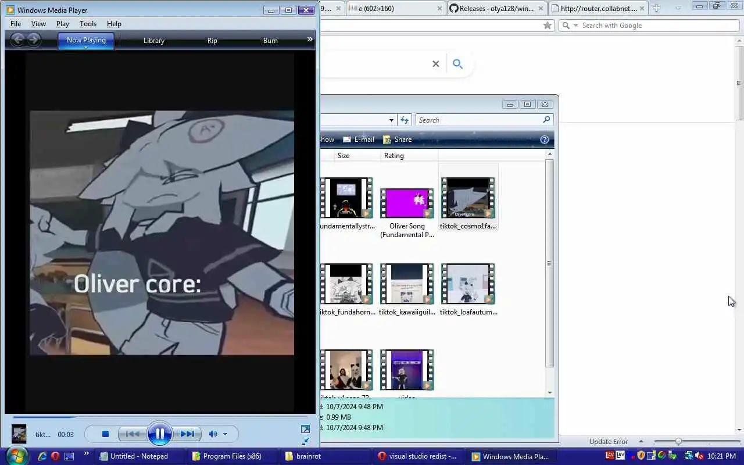Open the Help menu in Media Player
744x465 pixels.
point(114,24)
